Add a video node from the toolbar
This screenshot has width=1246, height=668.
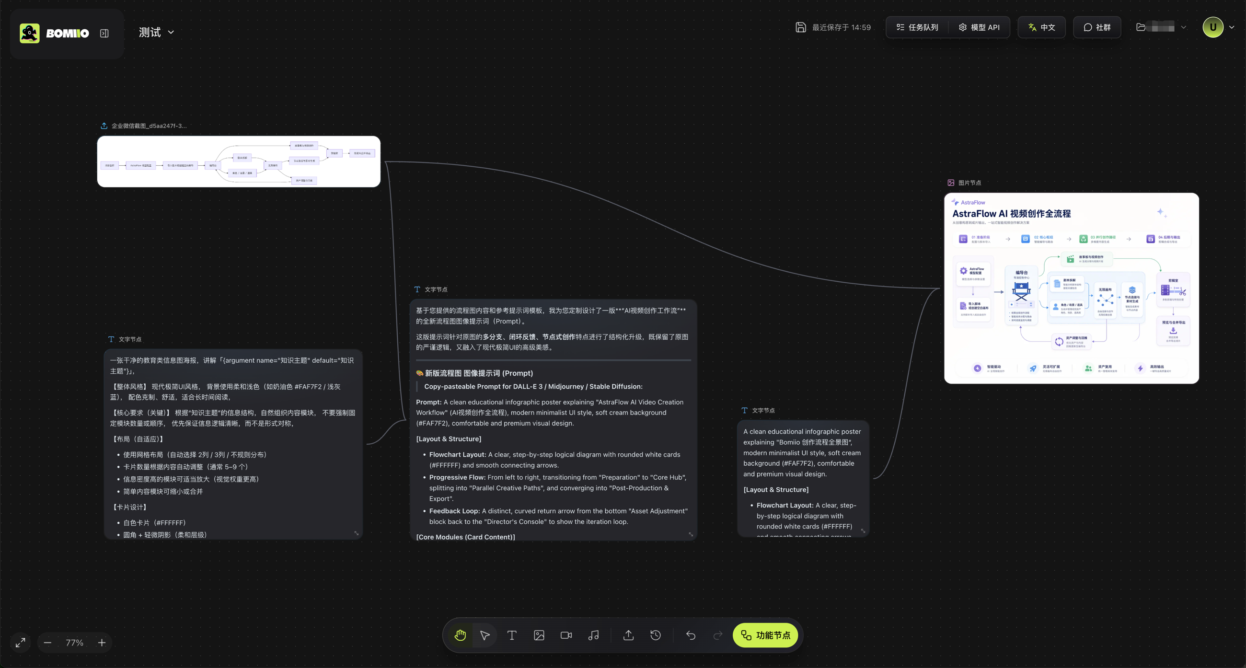[566, 635]
